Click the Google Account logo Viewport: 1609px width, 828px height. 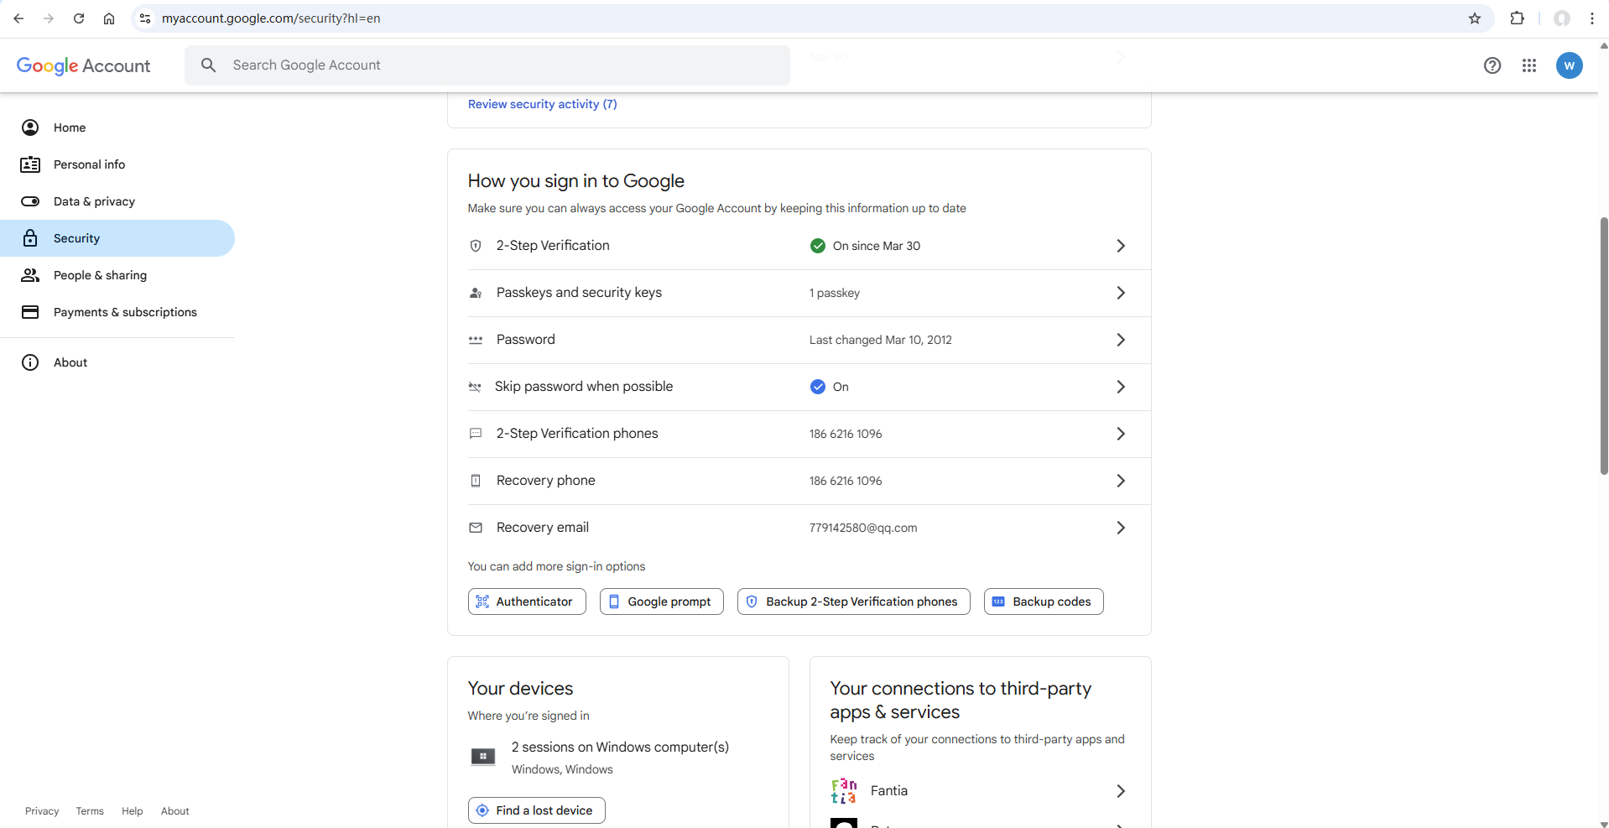coord(83,65)
